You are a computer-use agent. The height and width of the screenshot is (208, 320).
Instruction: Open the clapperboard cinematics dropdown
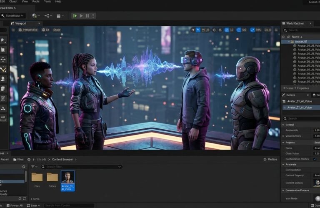tap(60, 16)
